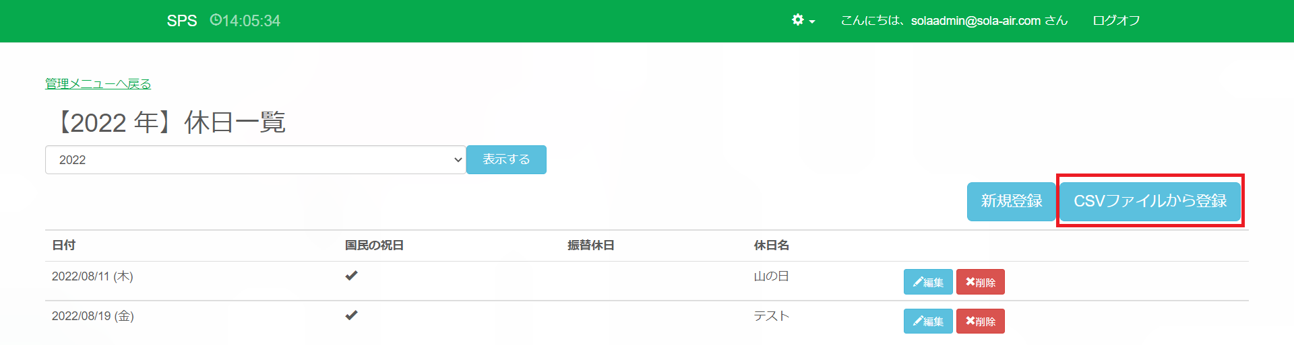Image resolution: width=1294 pixels, height=345 pixels.
Task: Select the 2022/08/19 (金) date cell
Action: coord(93,316)
